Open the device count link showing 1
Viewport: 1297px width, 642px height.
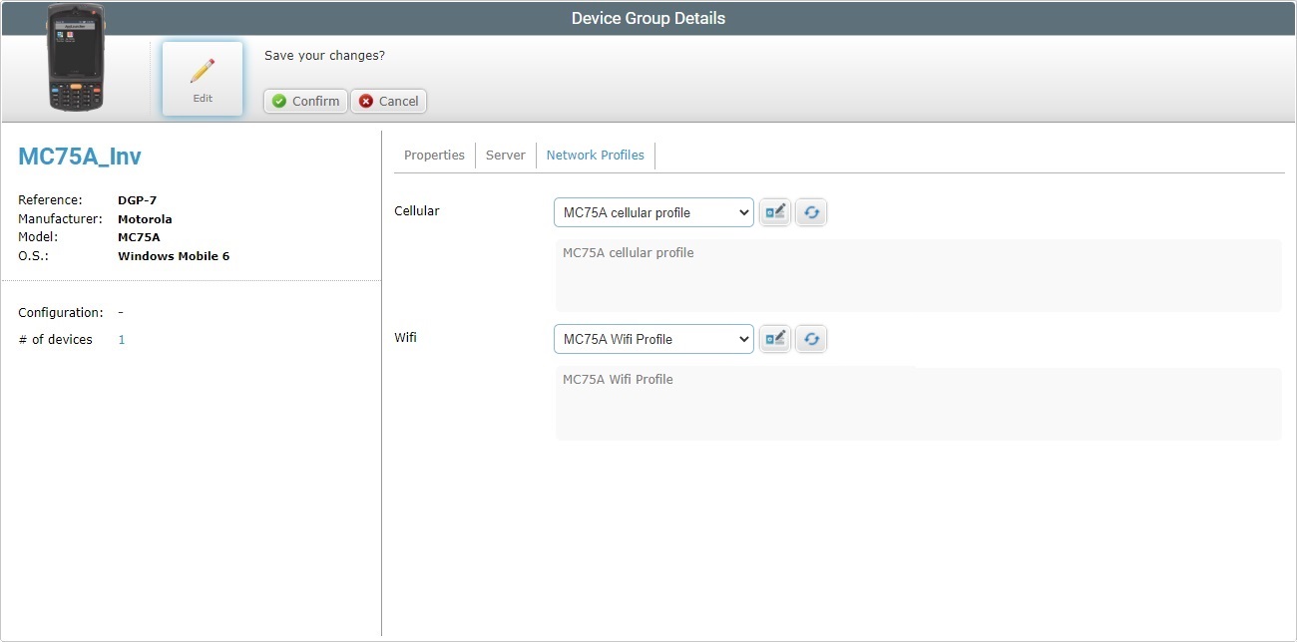(x=121, y=339)
